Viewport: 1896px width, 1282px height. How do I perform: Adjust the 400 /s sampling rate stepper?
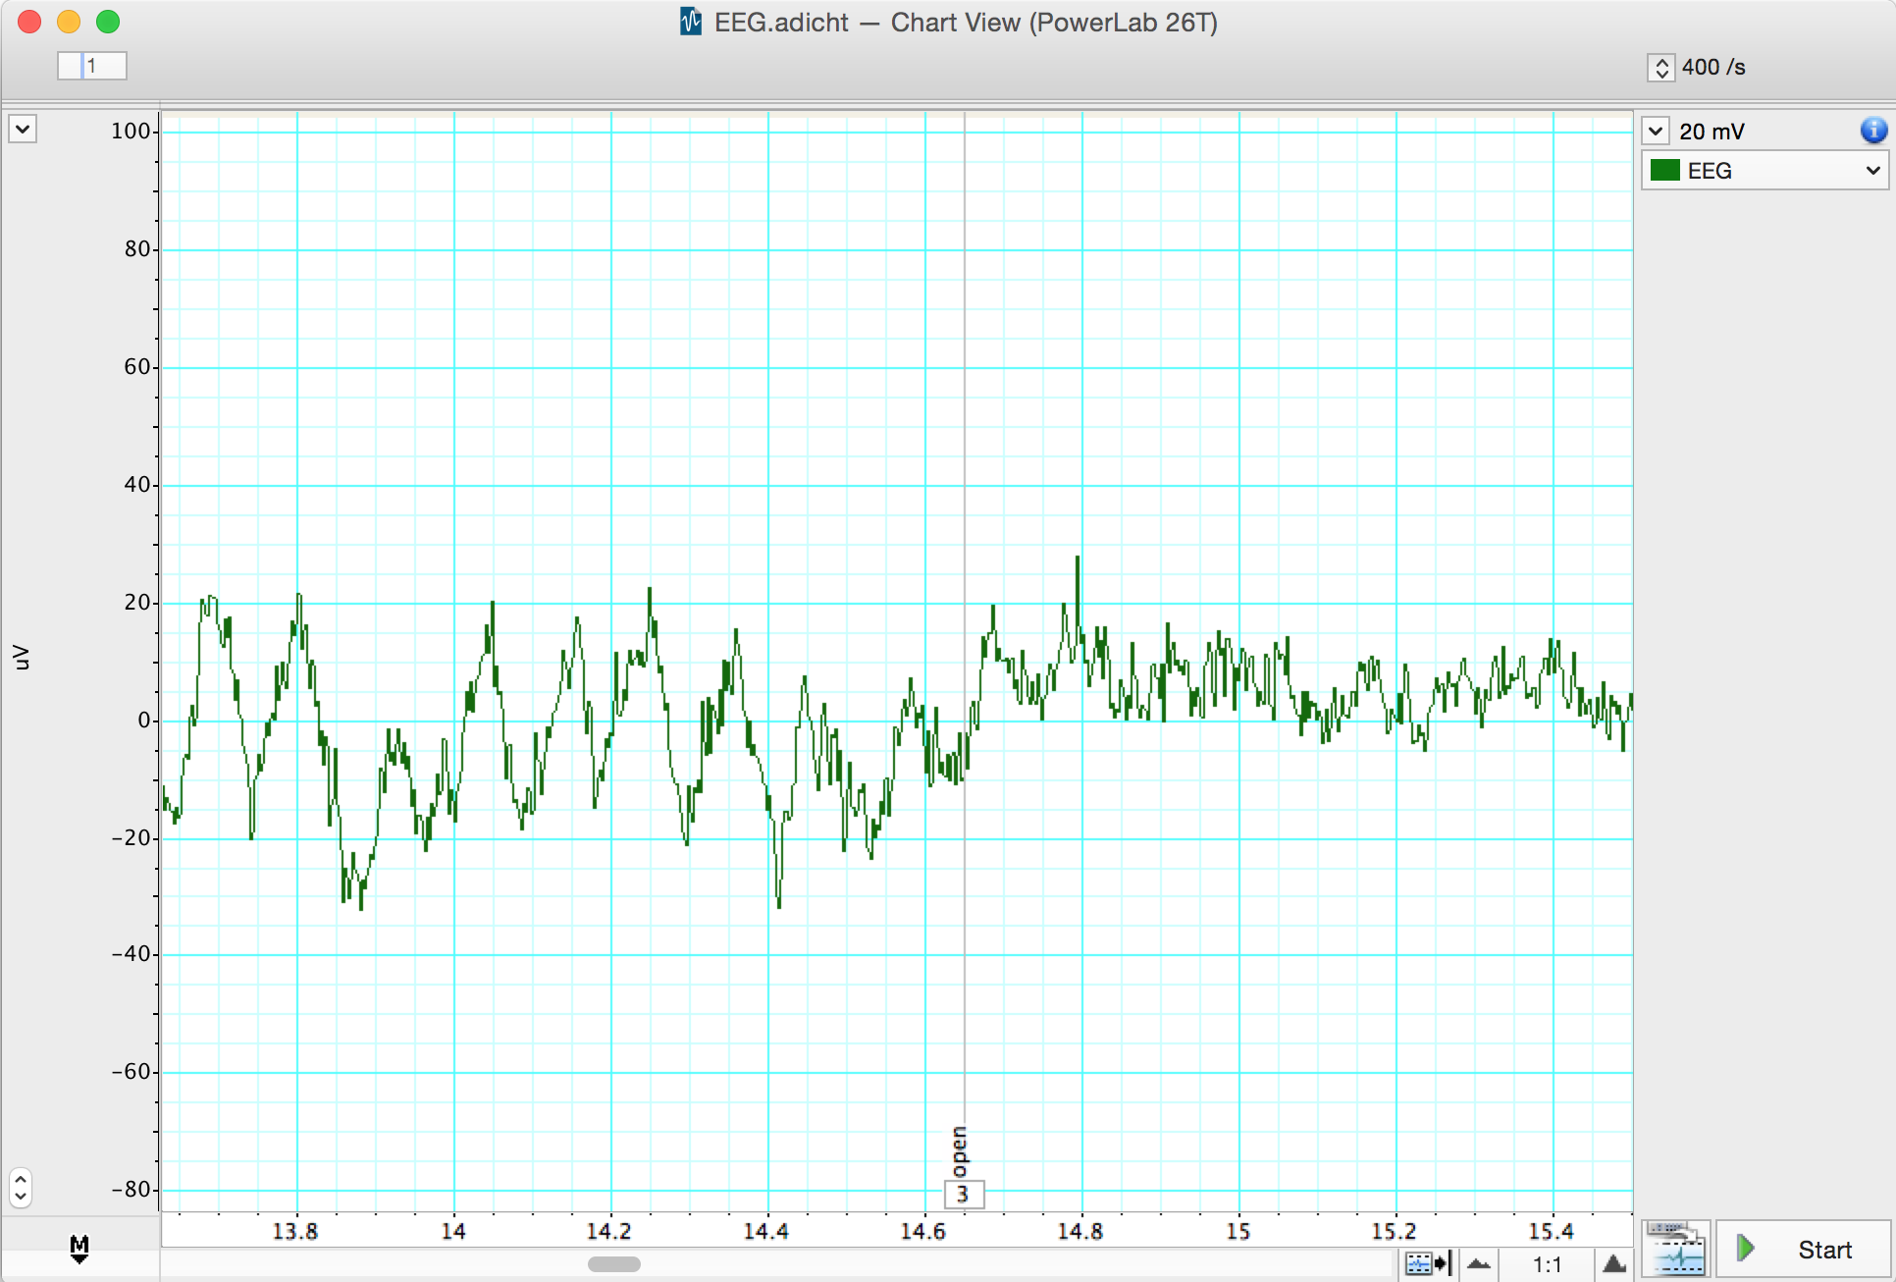pyautogui.click(x=1660, y=67)
